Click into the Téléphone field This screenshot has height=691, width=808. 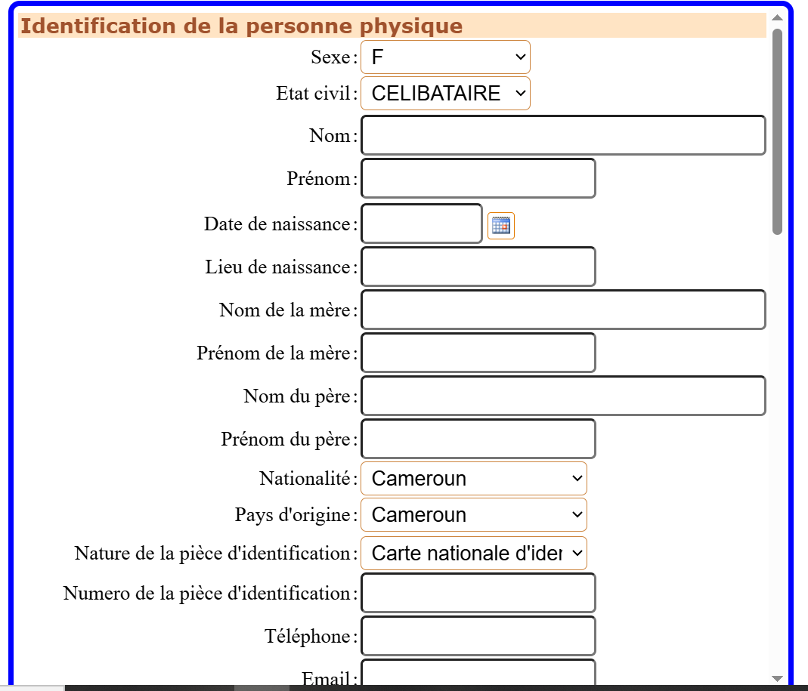pos(478,636)
